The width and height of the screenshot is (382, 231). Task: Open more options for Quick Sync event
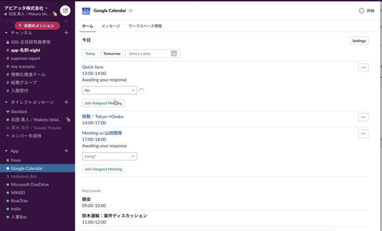click(363, 68)
